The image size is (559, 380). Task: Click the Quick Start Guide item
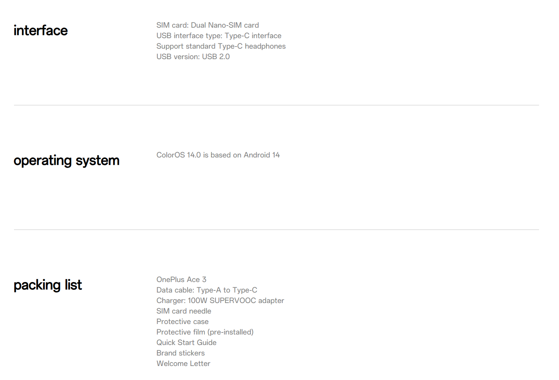click(186, 343)
